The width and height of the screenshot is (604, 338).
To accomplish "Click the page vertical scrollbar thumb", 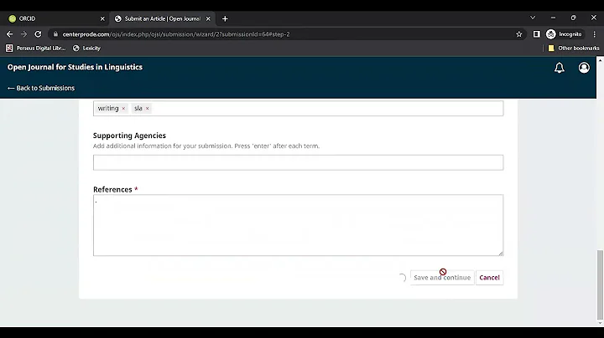I will click(600, 284).
